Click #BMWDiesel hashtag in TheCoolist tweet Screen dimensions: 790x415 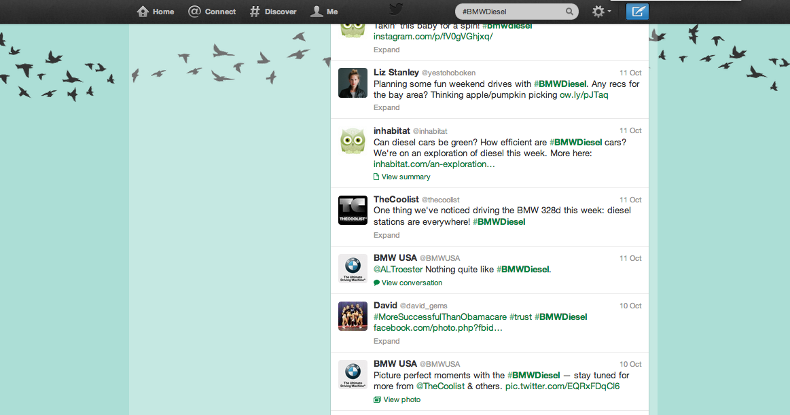point(499,222)
